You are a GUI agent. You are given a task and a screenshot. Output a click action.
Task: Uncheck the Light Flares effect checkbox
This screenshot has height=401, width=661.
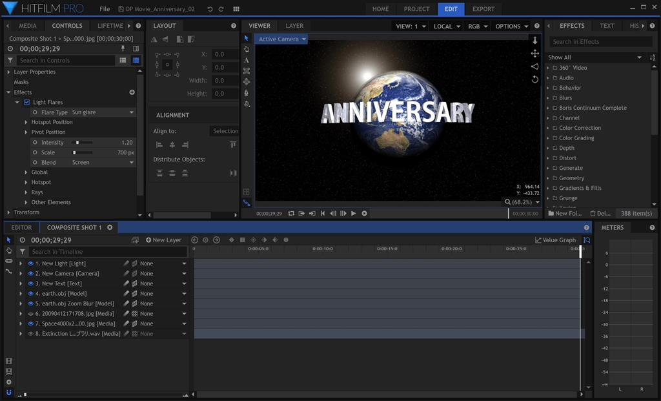(x=26, y=102)
